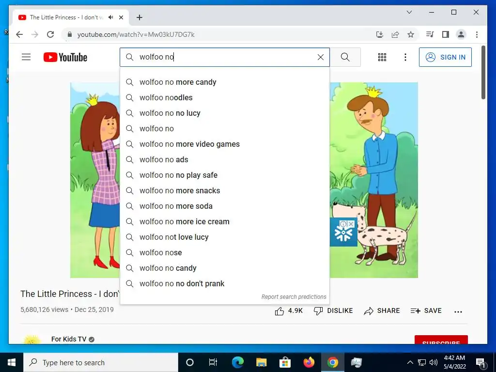This screenshot has height=372, width=496.
Task: Close the ad overlay X on video
Action: click(351, 224)
